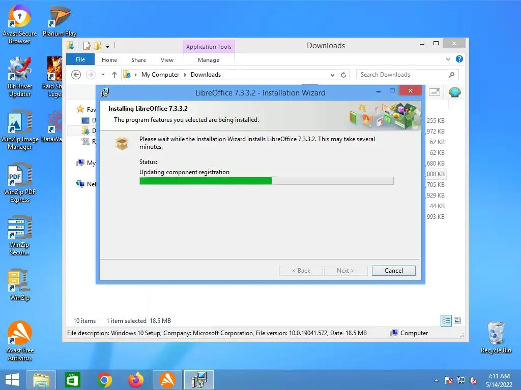Expand the Quick Access Toolbar dropdown
This screenshot has height=390, width=521.
108,46
